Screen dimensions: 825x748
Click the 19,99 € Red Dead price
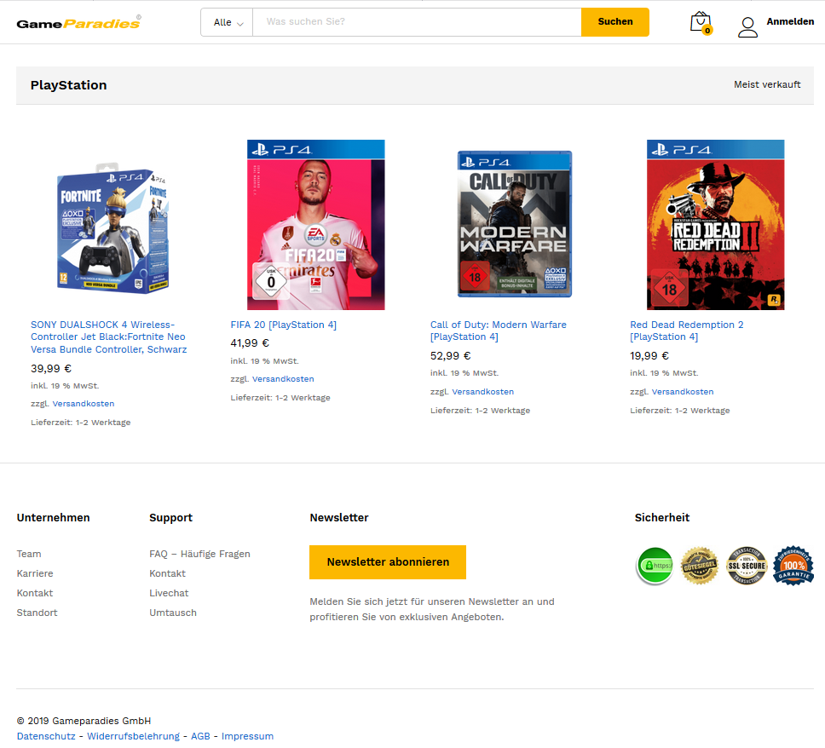pos(649,355)
